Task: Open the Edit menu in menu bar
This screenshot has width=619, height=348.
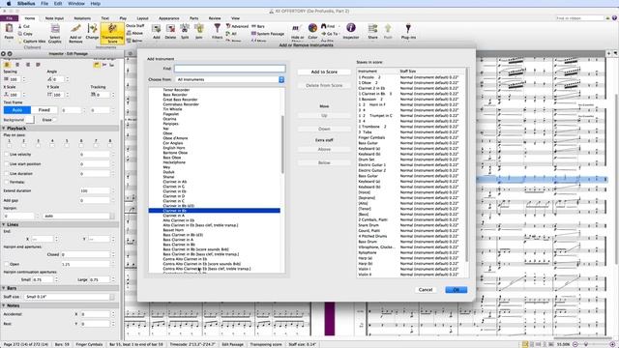Action: [58, 4]
